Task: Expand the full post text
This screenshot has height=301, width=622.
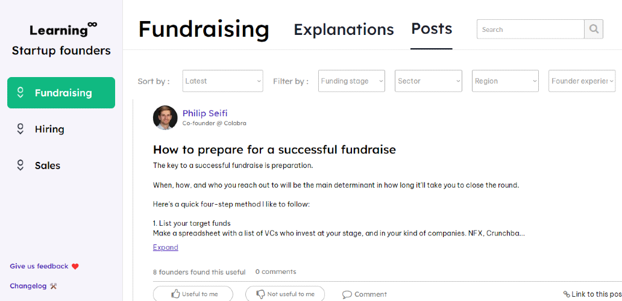Action: [166, 247]
